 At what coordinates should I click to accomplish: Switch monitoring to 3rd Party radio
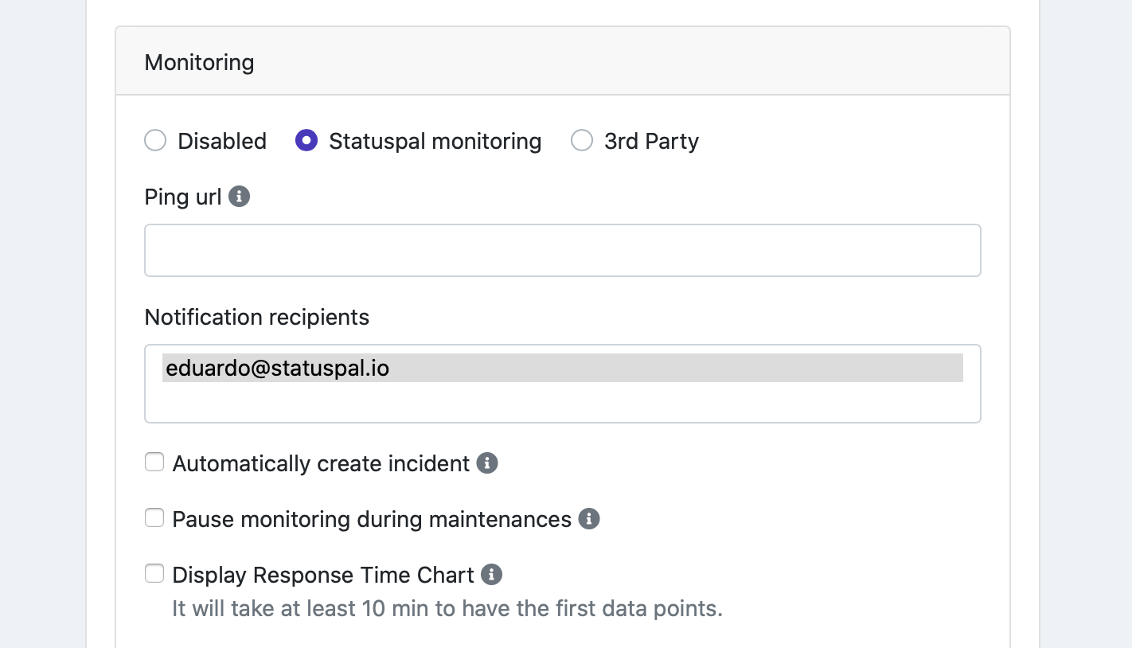(582, 141)
